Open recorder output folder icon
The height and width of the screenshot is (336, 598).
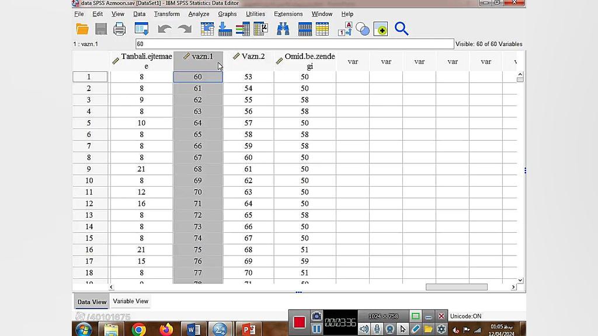(x=428, y=329)
